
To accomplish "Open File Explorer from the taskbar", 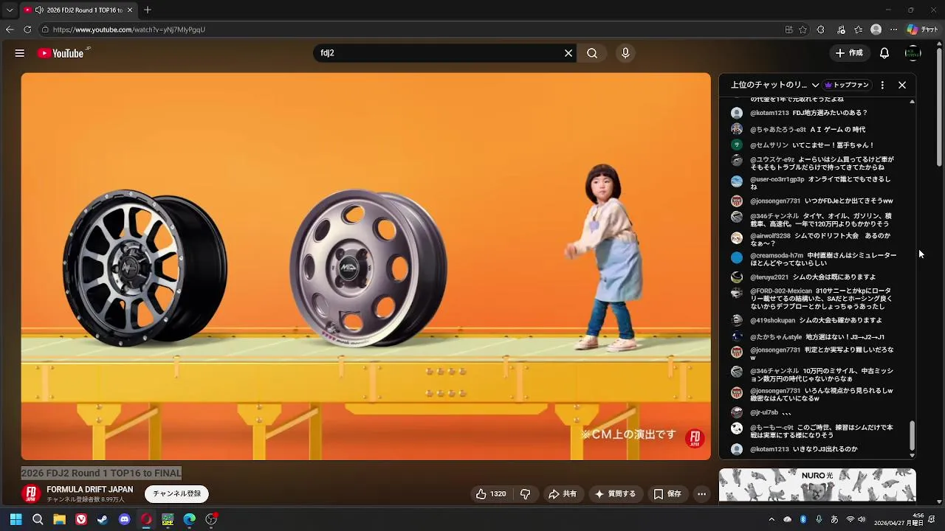I will point(59,519).
